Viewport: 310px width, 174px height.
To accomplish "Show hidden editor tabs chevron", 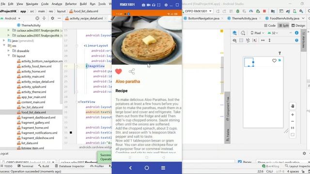I will (x=304, y=18).
